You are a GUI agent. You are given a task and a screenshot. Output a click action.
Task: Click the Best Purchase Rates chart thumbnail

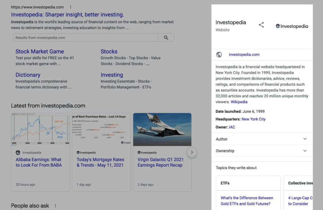tap(101, 129)
